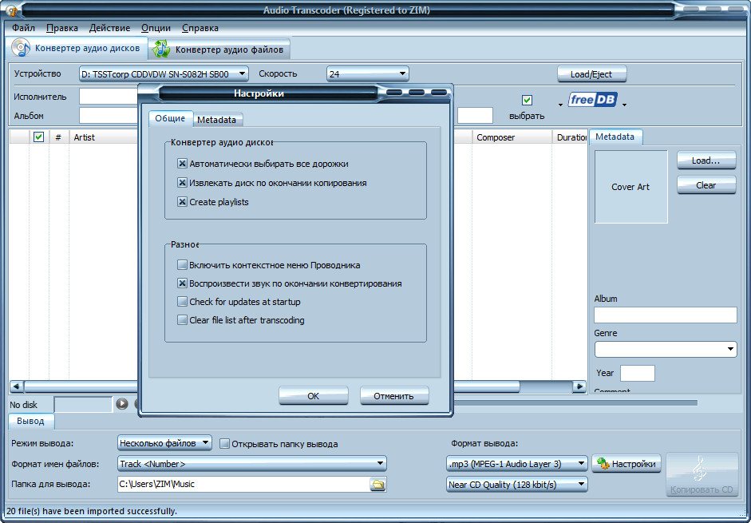Open the dropdown arrow next to freeDB

pyautogui.click(x=624, y=104)
